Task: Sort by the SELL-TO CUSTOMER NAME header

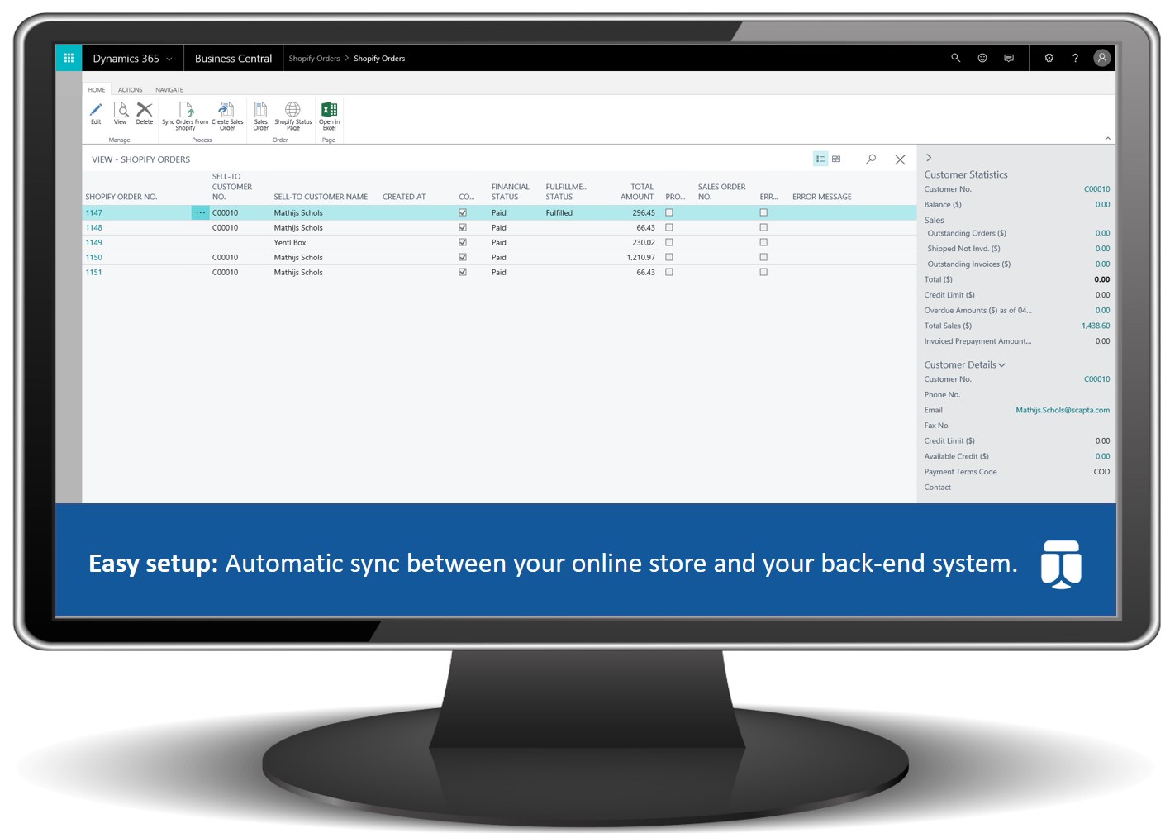Action: point(321,197)
